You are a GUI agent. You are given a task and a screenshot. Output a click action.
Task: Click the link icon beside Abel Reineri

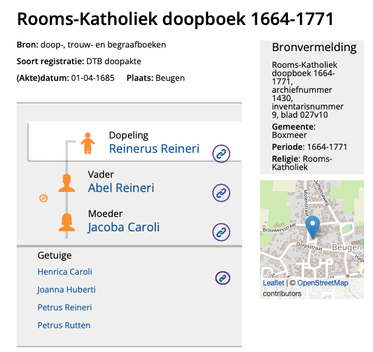coord(221,193)
